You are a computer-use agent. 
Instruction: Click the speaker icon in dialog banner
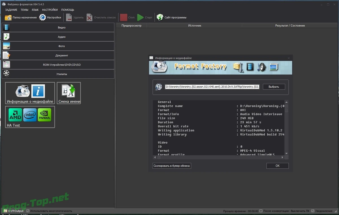(262, 67)
